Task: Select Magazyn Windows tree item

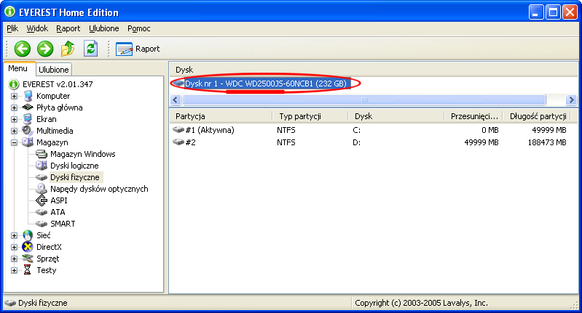Action: (x=83, y=154)
